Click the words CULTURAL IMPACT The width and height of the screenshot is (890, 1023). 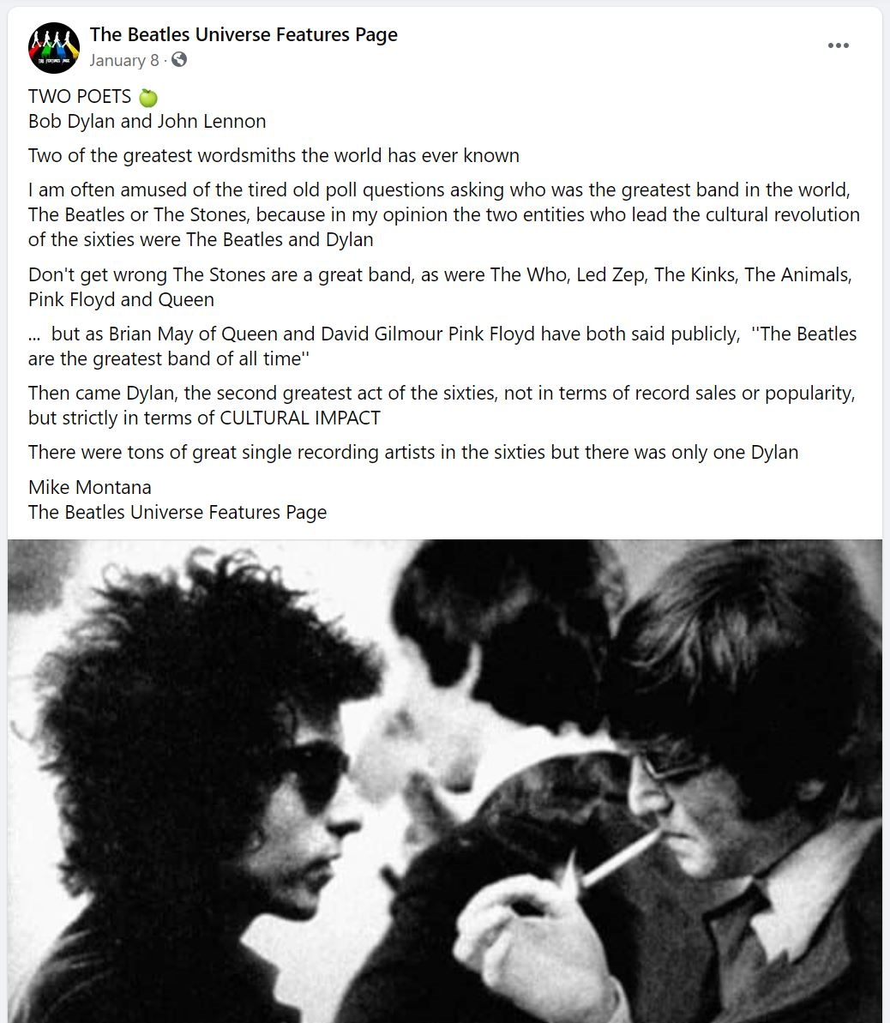[300, 418]
